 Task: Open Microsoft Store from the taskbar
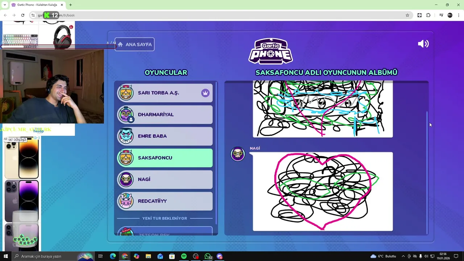point(172,256)
